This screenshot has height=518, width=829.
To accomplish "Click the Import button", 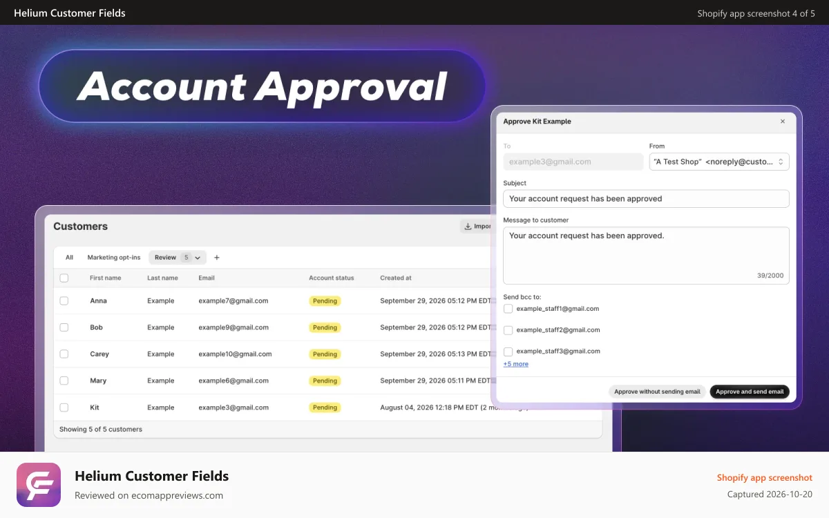I will click(477, 227).
